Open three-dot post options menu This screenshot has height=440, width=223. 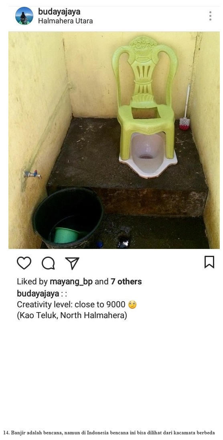click(x=210, y=16)
